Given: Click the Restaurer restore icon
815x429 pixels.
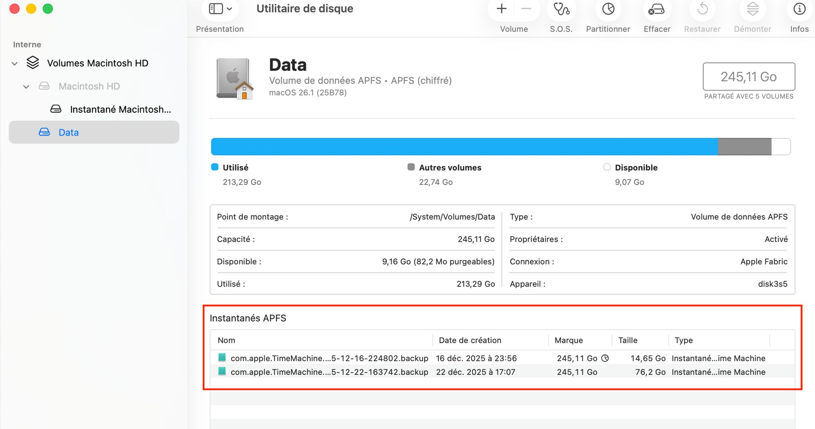Looking at the screenshot, I should click(702, 9).
